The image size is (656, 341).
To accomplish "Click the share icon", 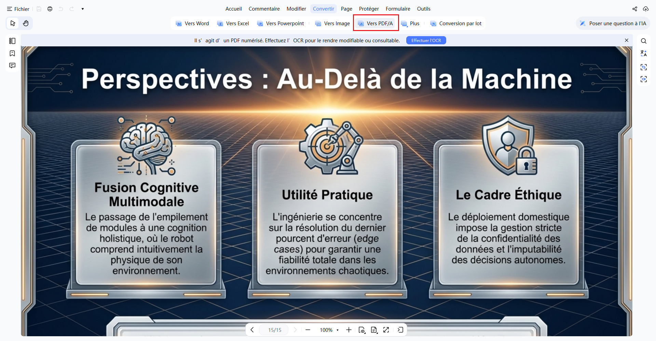I will (635, 9).
